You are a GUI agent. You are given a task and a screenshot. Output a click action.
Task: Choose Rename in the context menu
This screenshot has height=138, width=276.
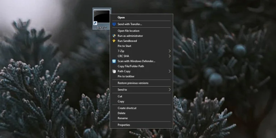point(141,118)
